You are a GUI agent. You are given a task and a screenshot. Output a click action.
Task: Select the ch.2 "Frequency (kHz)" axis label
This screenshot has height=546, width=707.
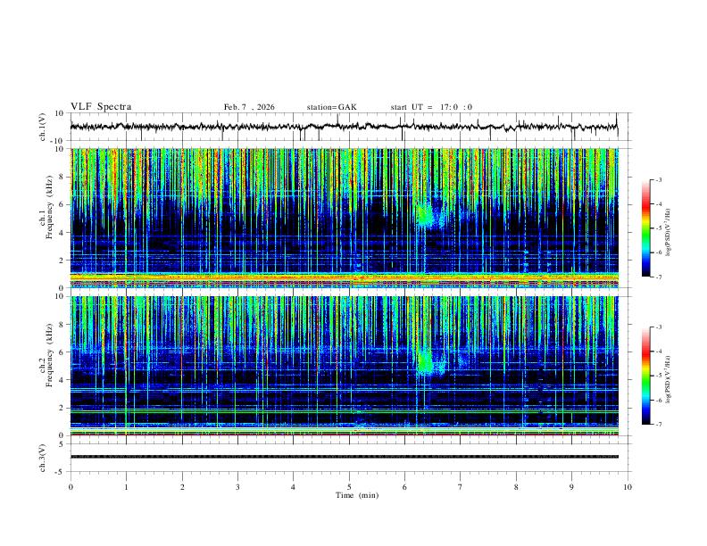(x=50, y=354)
